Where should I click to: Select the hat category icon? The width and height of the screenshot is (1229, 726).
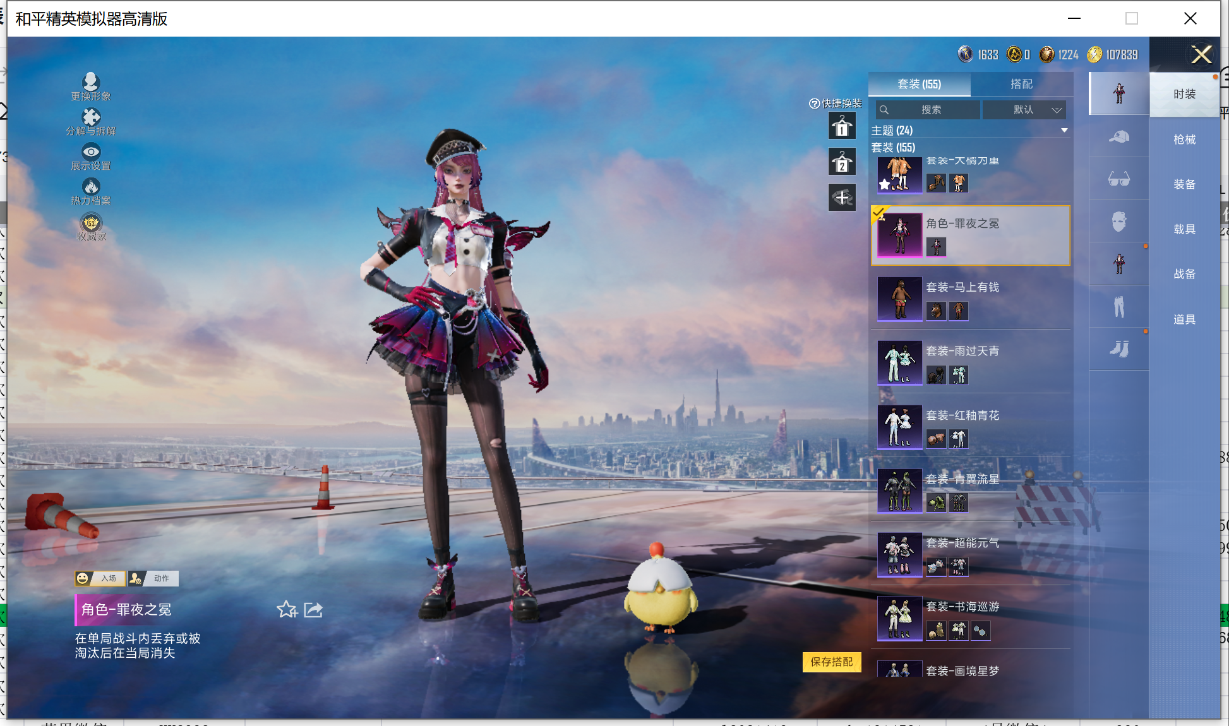1119,136
